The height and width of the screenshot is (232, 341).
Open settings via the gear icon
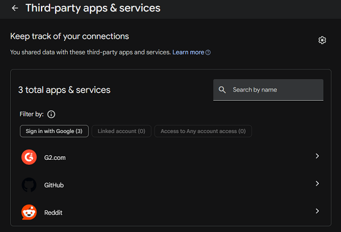[x=322, y=40]
